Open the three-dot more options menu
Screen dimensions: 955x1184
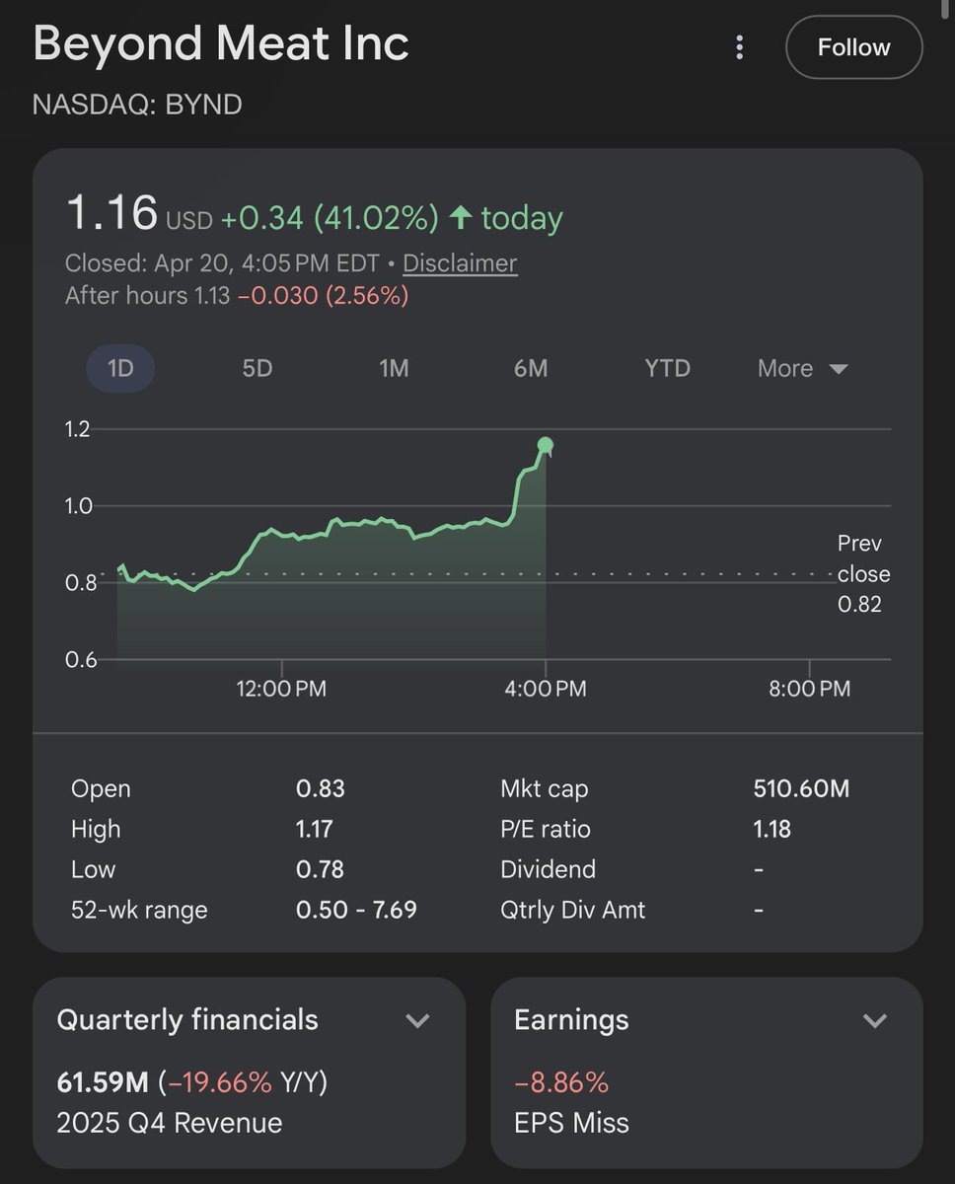pyautogui.click(x=740, y=47)
